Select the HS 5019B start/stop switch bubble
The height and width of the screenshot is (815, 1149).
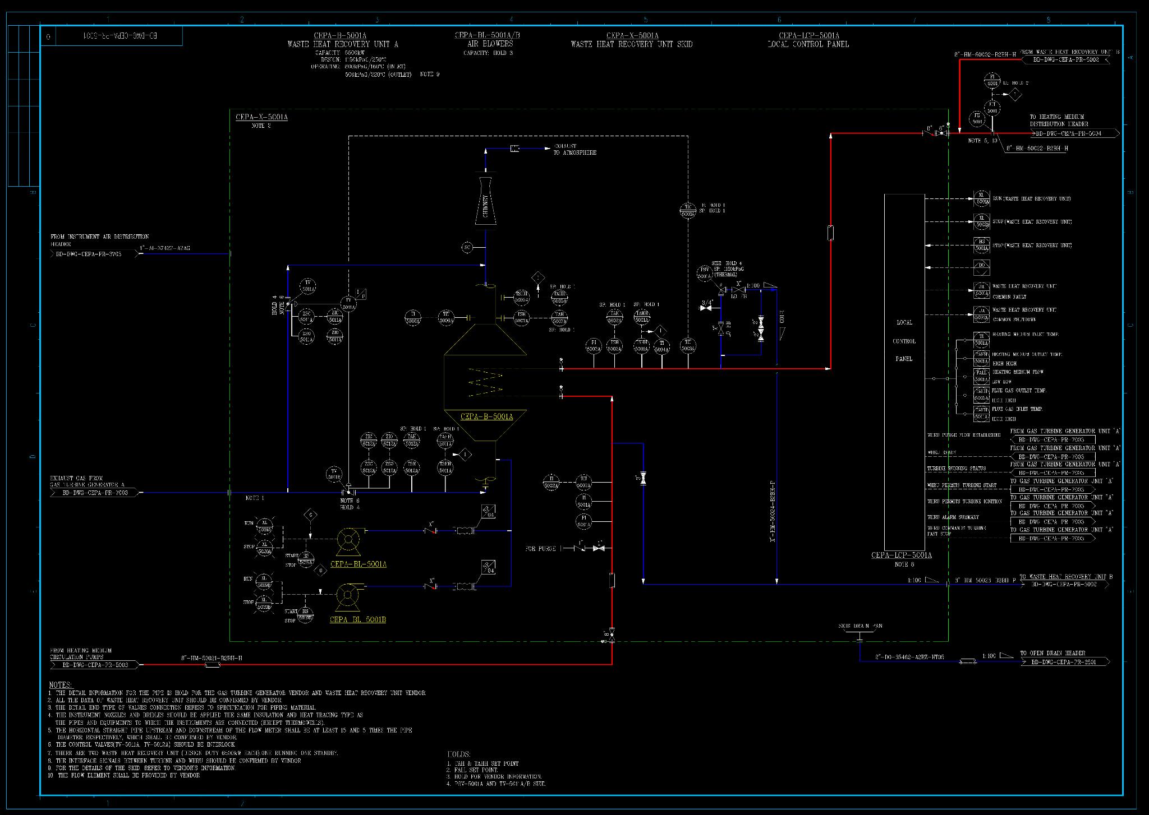(305, 615)
